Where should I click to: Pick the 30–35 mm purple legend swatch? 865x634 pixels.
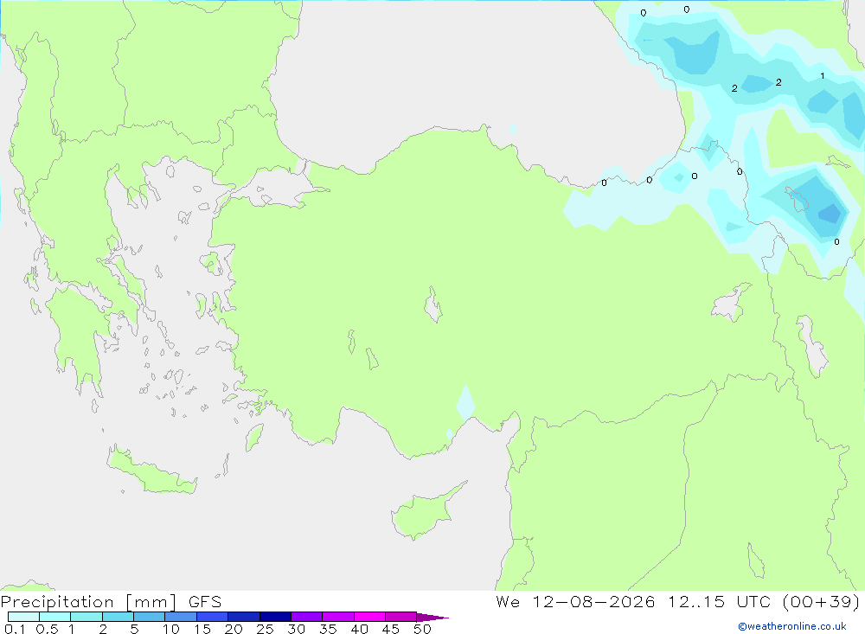click(x=306, y=617)
